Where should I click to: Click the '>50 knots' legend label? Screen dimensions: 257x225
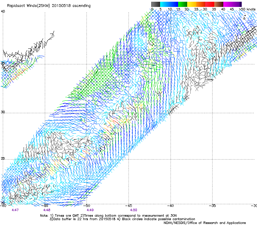(x=247, y=9)
